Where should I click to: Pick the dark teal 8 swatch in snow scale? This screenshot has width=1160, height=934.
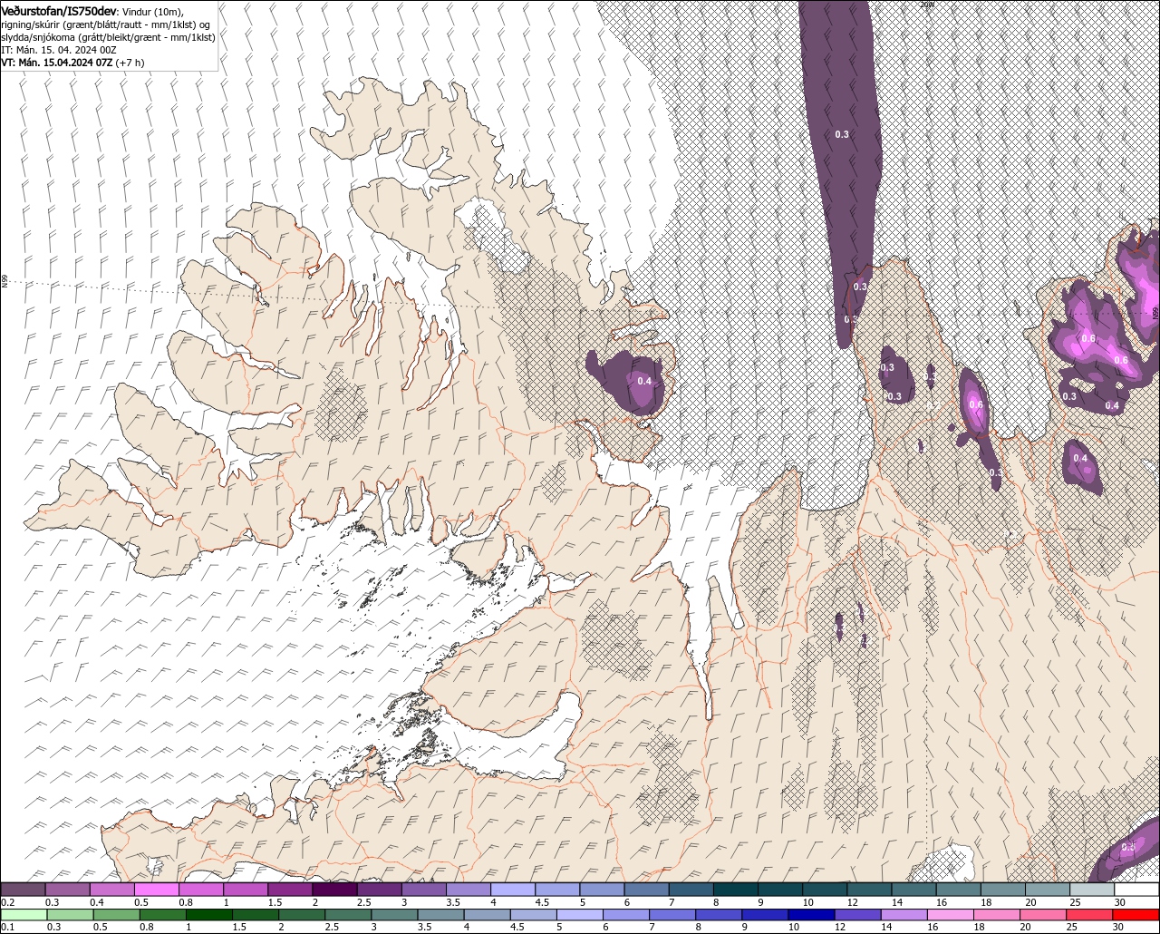735,889
